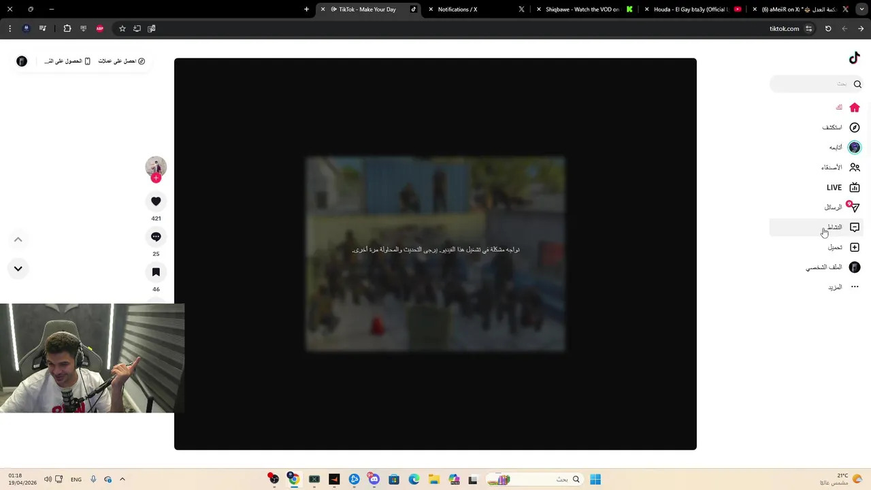Open Microsoft Edge from the taskbar
The width and height of the screenshot is (871, 490).
pyautogui.click(x=414, y=479)
